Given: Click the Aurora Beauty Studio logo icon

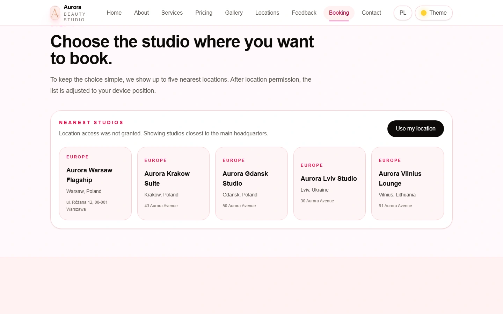Looking at the screenshot, I should [55, 13].
